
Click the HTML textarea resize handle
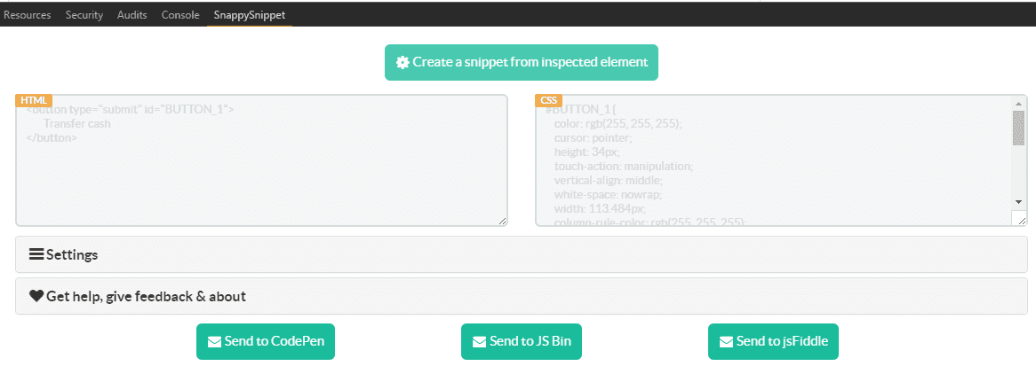(502, 220)
